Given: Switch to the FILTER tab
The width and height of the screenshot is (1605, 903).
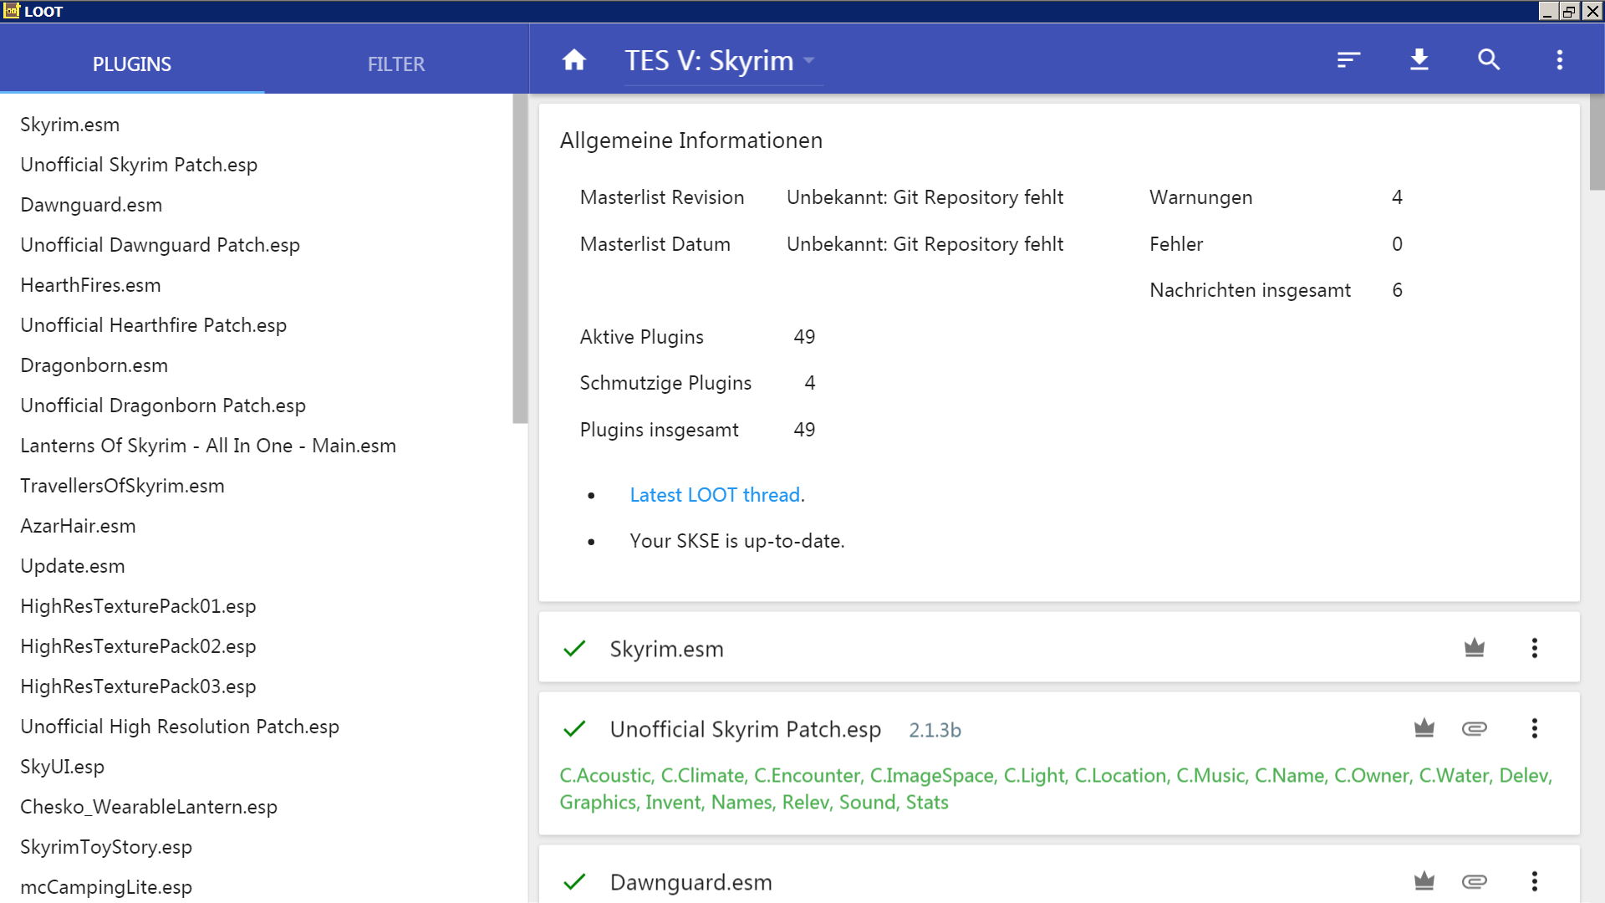Looking at the screenshot, I should (396, 64).
